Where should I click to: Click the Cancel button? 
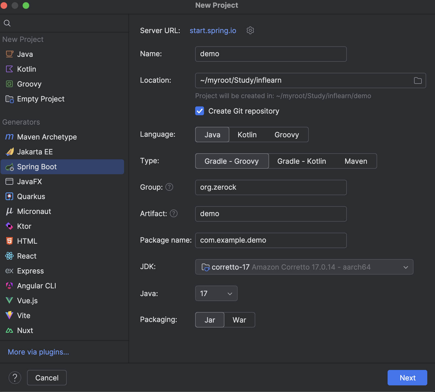coord(47,378)
